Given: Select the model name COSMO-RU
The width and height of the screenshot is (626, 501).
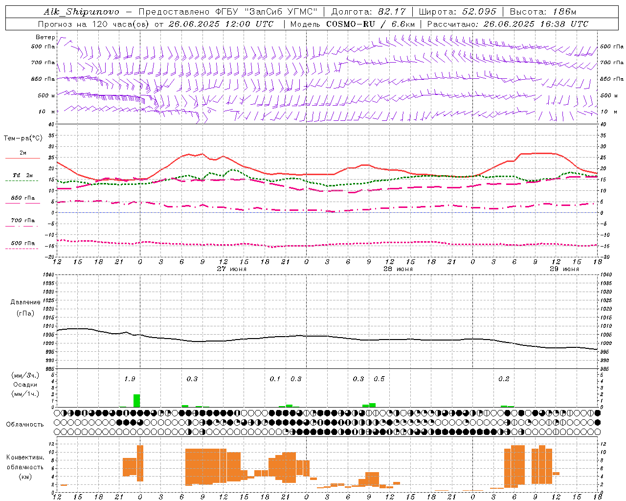Looking at the screenshot, I should (x=350, y=24).
